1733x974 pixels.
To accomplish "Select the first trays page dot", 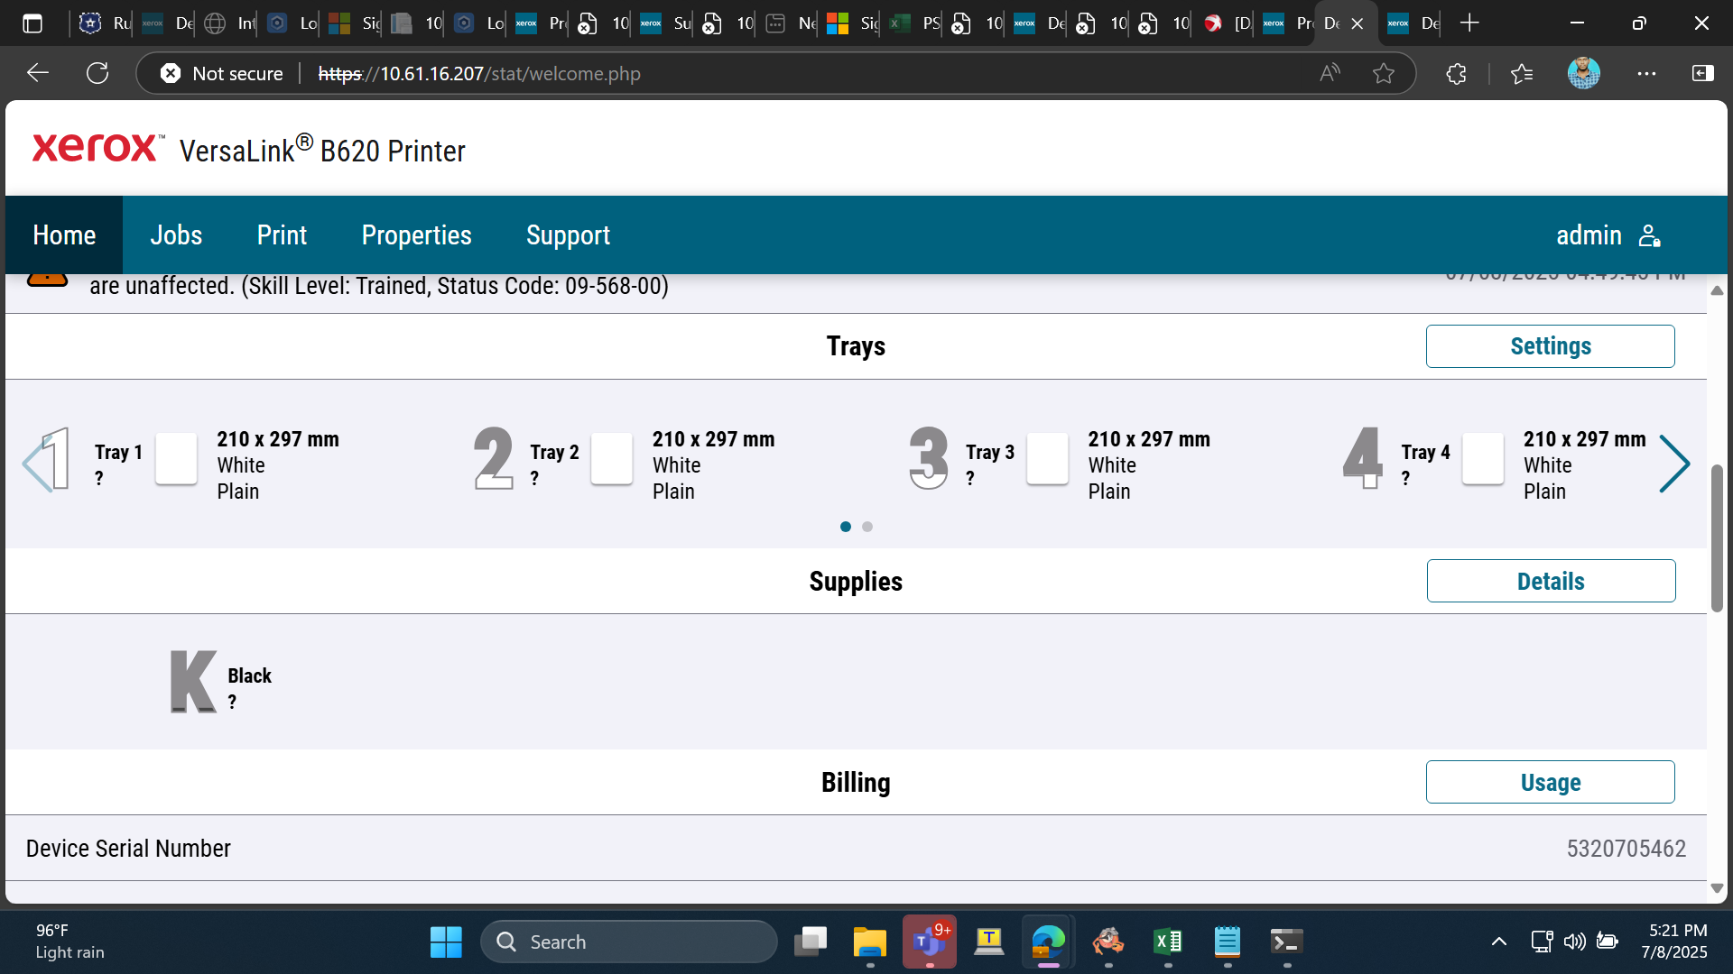I will pos(846,527).
